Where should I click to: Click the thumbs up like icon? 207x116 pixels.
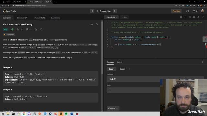(x=18, y=29)
